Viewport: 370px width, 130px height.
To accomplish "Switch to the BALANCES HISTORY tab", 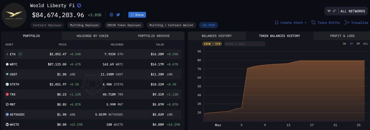I will [x=216, y=36].
